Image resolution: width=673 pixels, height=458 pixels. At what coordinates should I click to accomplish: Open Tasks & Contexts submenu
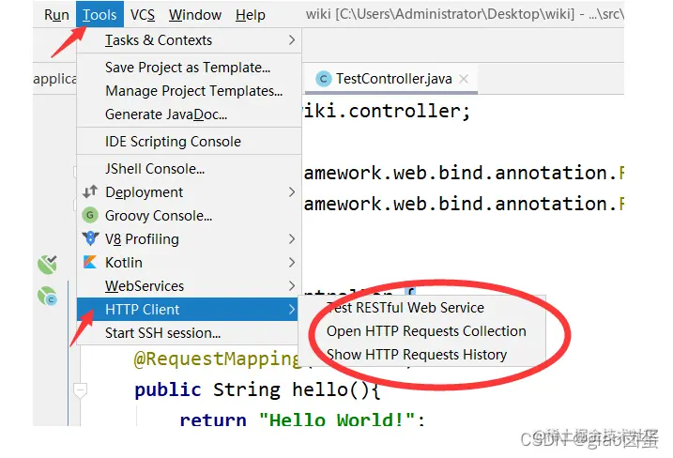[x=189, y=40]
